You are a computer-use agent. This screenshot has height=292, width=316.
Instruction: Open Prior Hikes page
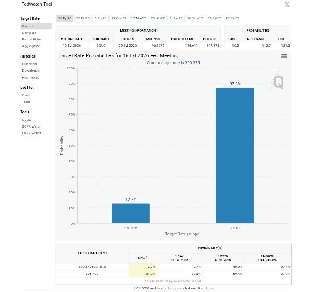coord(31,78)
